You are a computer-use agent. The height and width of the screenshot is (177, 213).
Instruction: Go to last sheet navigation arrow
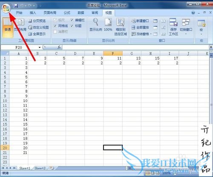coord(14,168)
